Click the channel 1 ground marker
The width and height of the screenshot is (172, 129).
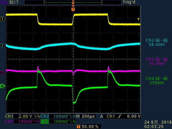[x=2, y=19]
